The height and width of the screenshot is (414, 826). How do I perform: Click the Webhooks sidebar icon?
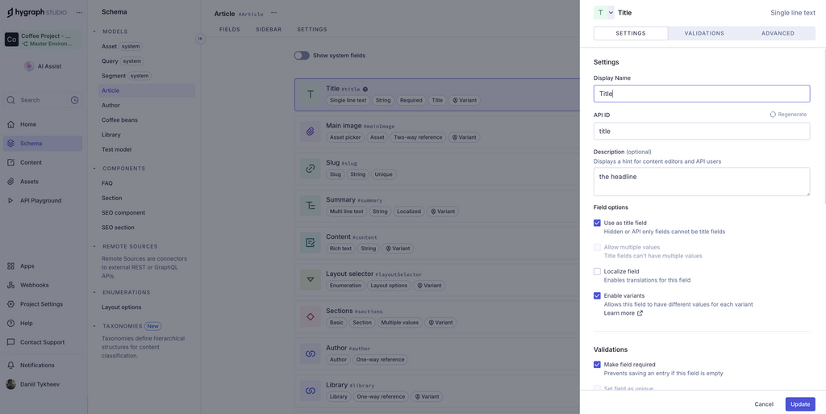coord(11,285)
